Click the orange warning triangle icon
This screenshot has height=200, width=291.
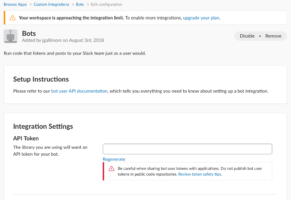tap(12, 18)
